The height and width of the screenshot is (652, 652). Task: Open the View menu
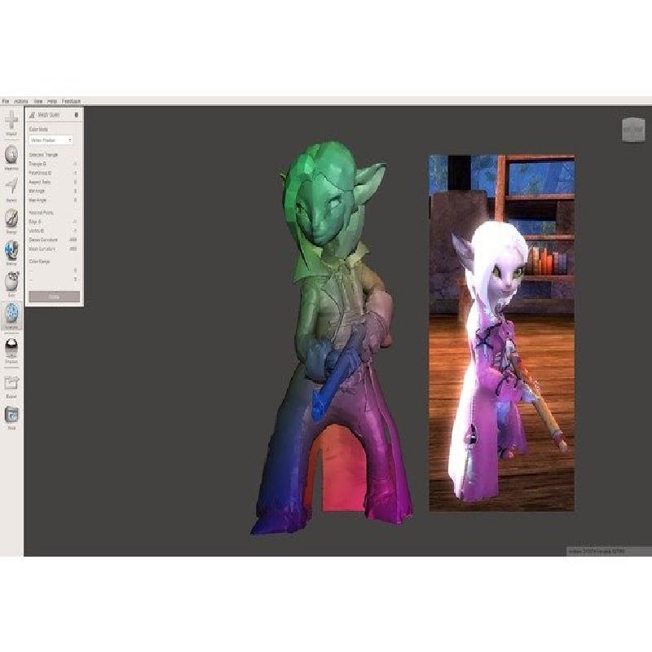[x=38, y=101]
